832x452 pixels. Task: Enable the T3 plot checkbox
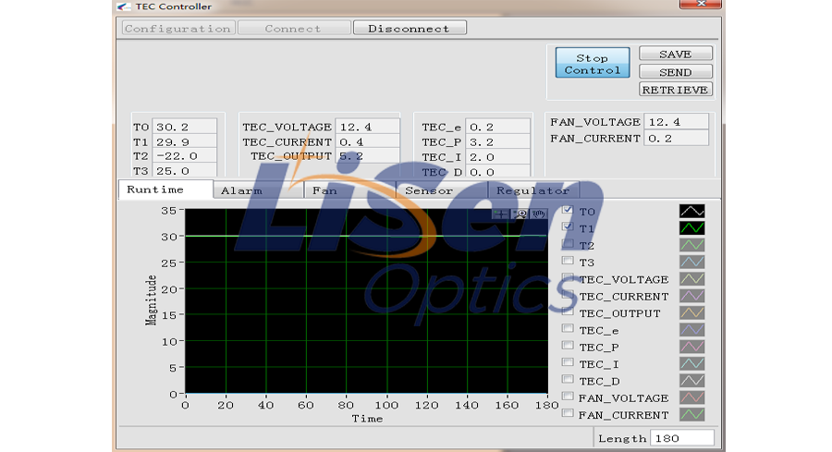tap(568, 262)
